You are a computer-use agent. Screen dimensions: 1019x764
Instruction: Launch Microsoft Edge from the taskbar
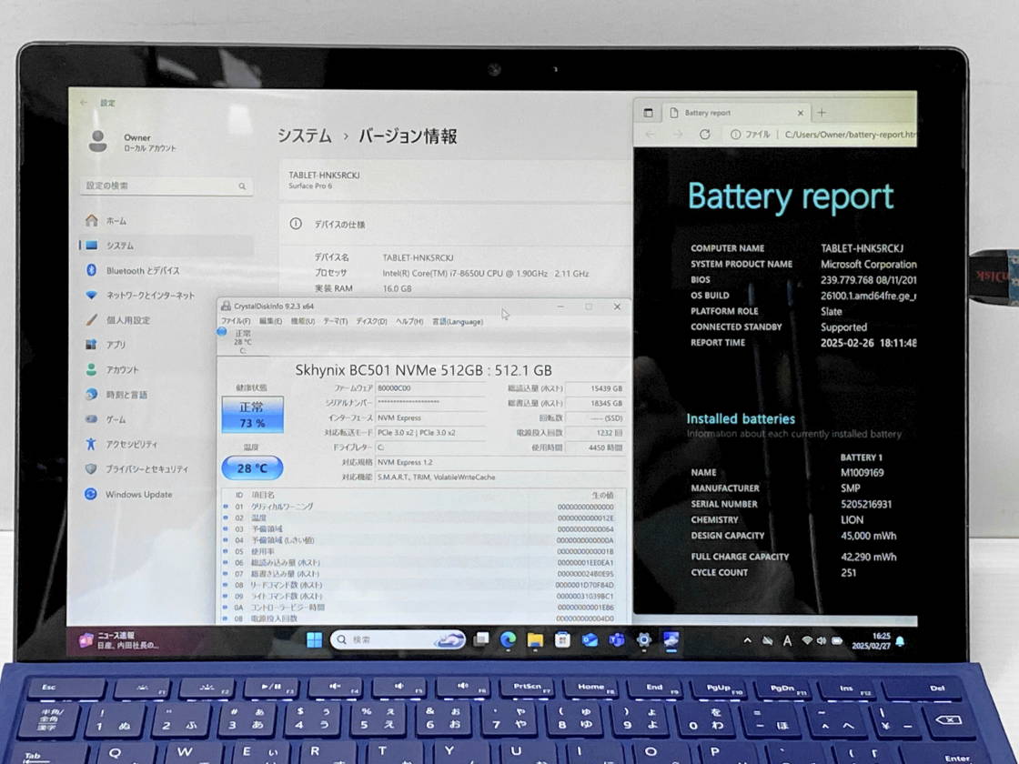[508, 640]
